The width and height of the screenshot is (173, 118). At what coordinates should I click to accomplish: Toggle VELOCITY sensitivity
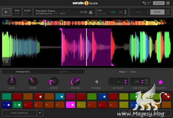tap(159, 3)
